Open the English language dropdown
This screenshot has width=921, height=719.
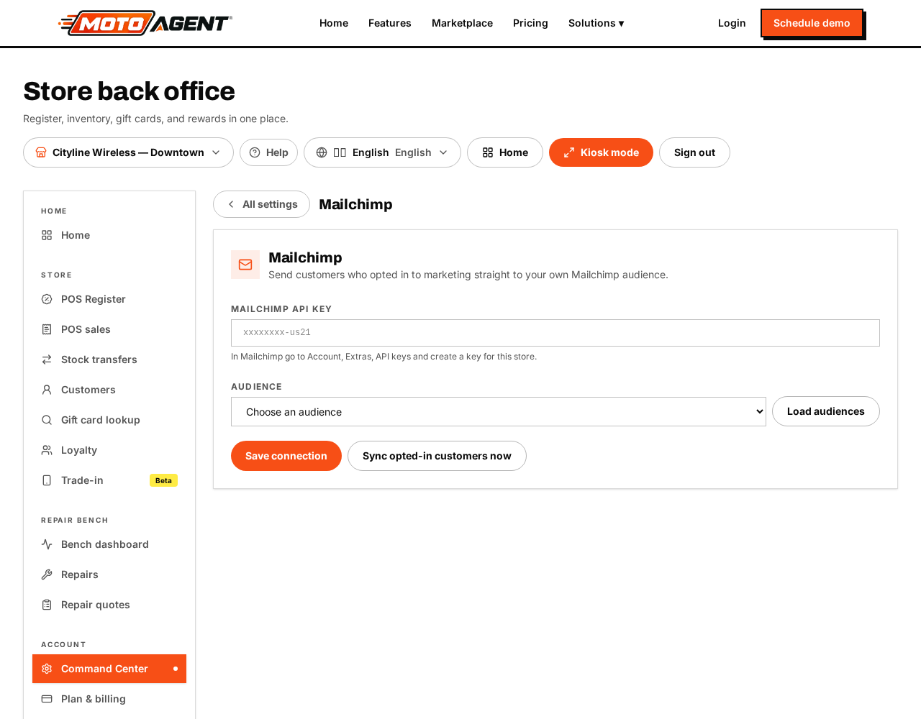pos(382,152)
